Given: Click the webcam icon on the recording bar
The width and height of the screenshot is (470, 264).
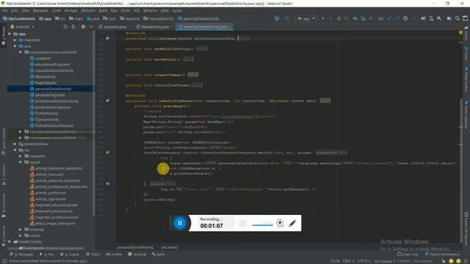Looking at the screenshot, I should [280, 223].
